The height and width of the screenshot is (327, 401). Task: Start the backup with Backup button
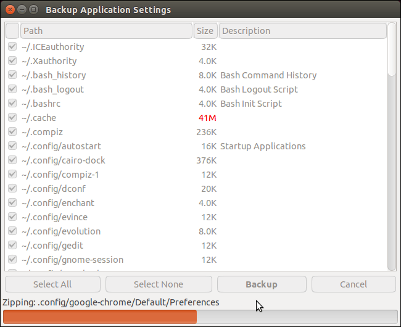click(x=261, y=284)
